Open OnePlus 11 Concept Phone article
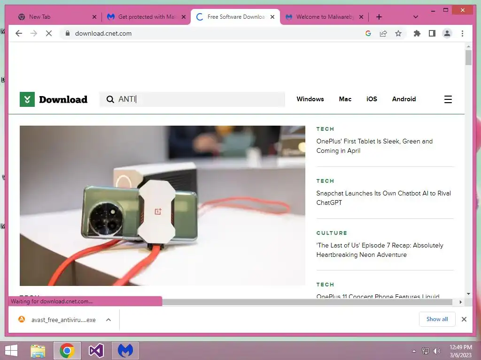 click(x=378, y=296)
